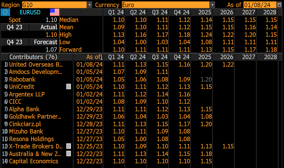284x168 pixels.
Task: Click Rabobank's grayed 2025 value 1.20
Action: (206, 79)
